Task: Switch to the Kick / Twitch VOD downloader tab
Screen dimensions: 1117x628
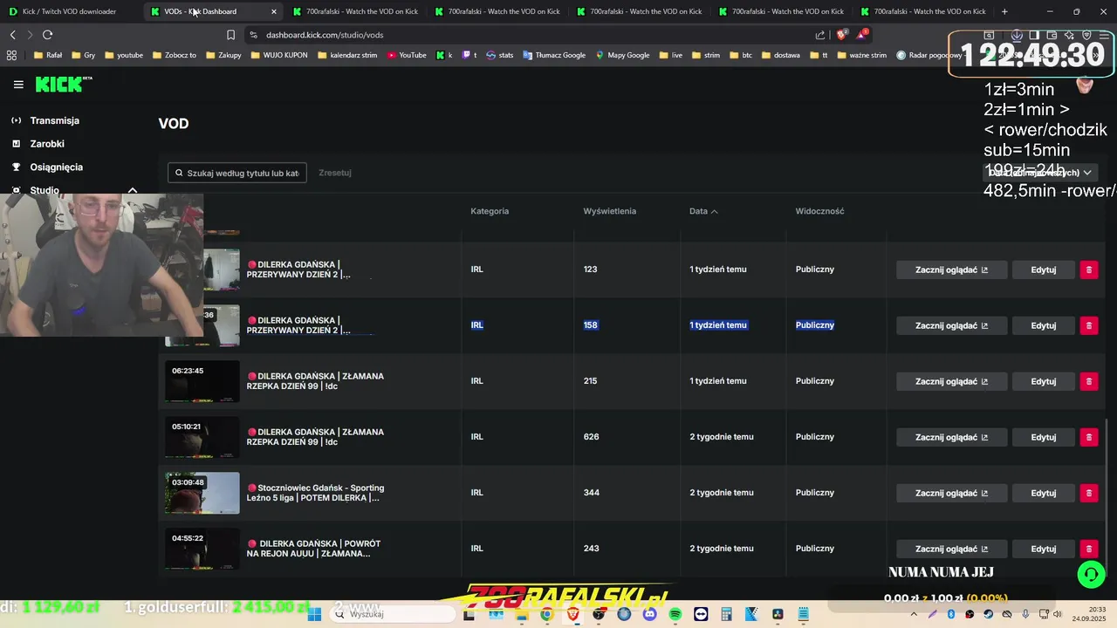Action: 70,11
